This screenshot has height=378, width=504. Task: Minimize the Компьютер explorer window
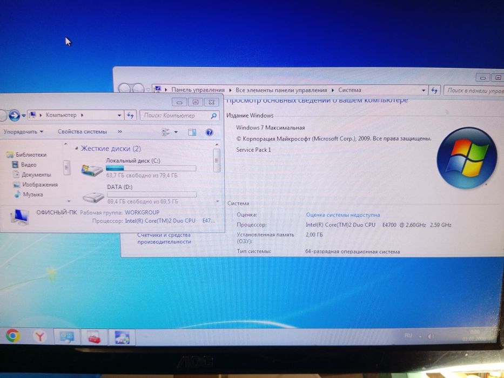point(180,102)
